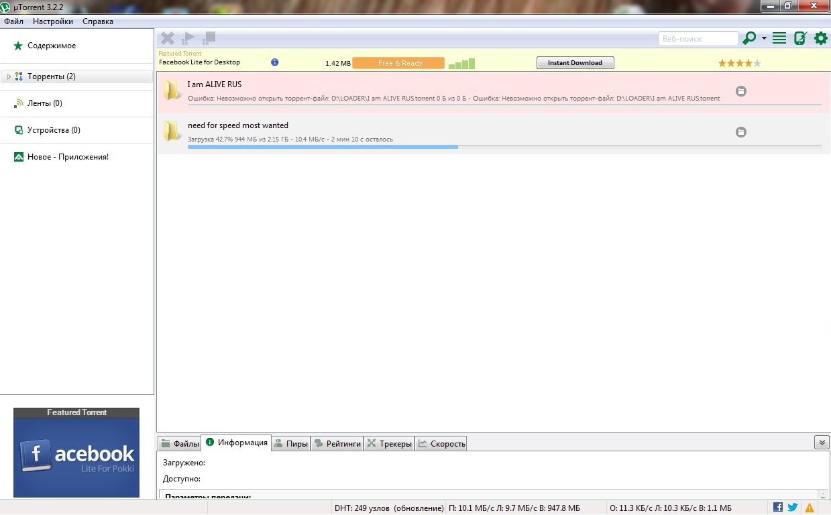Open Новое - Приложения! in the sidebar
This screenshot has width=831, height=515.
[x=67, y=157]
